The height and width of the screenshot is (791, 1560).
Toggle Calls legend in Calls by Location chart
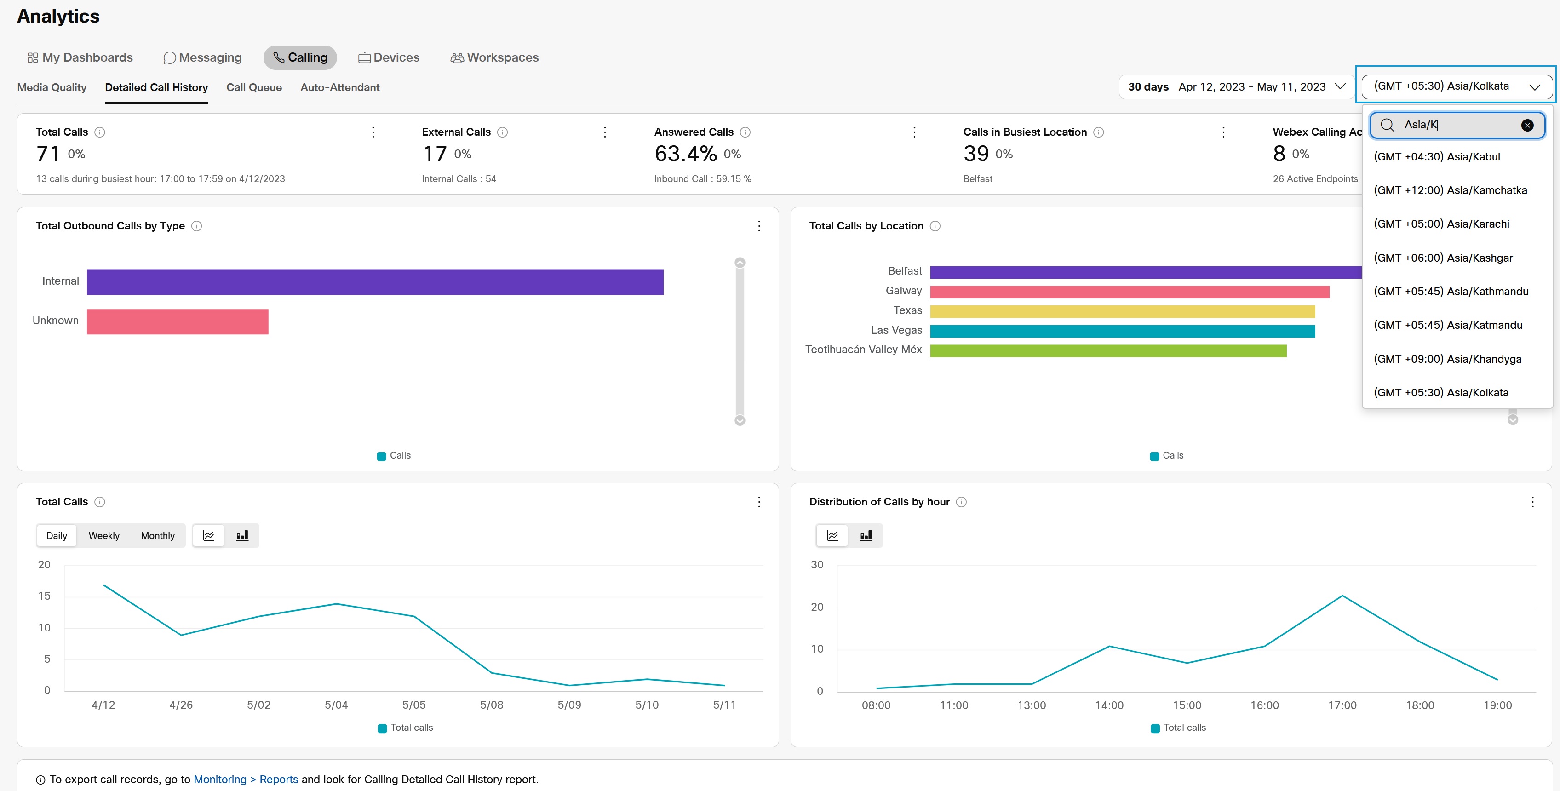coord(1167,455)
